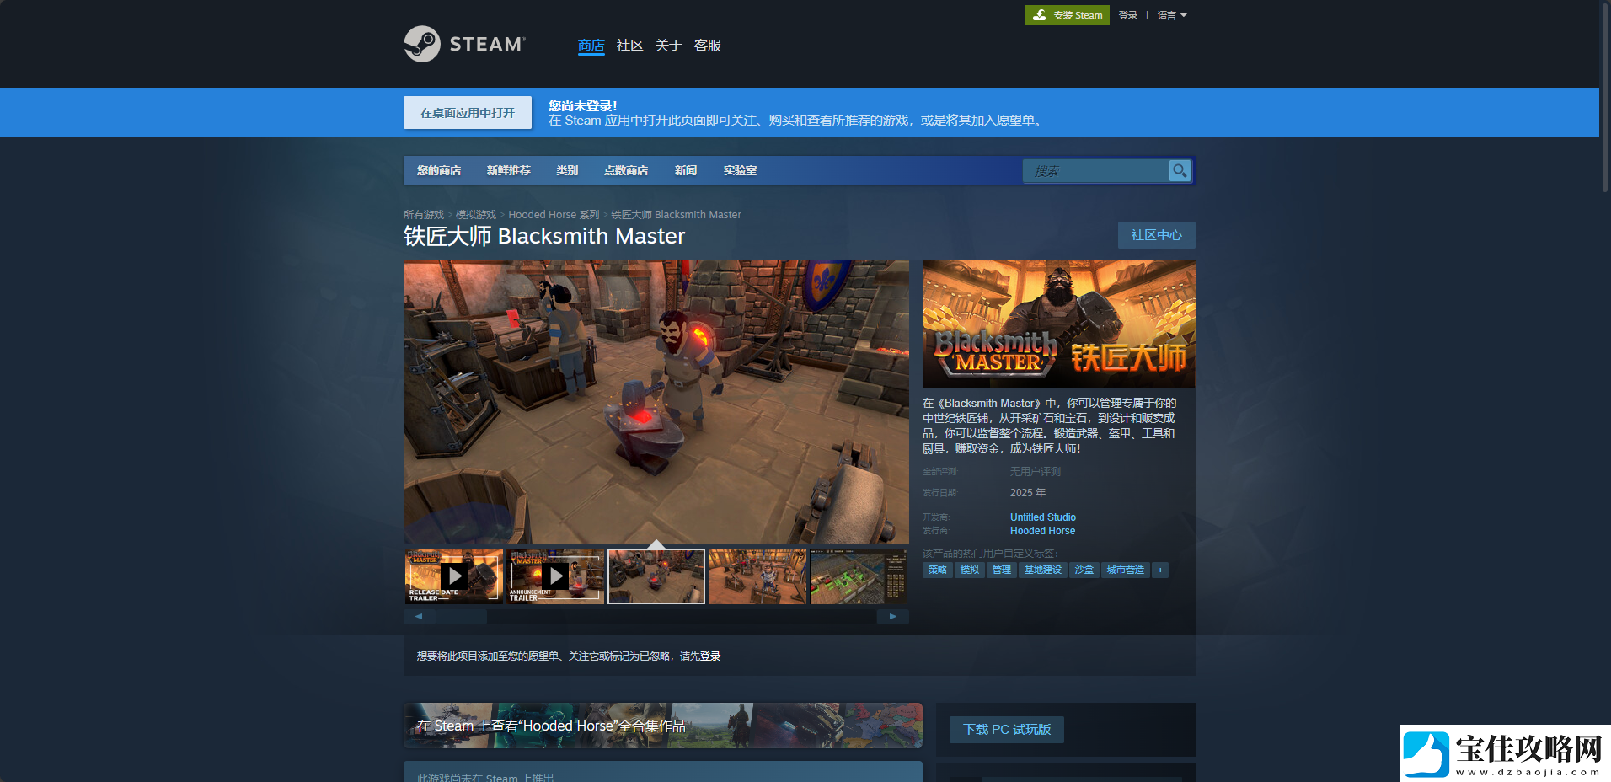Click Hooded Horse 系列 breadcrumb link
This screenshot has height=782, width=1611.
coord(554,215)
